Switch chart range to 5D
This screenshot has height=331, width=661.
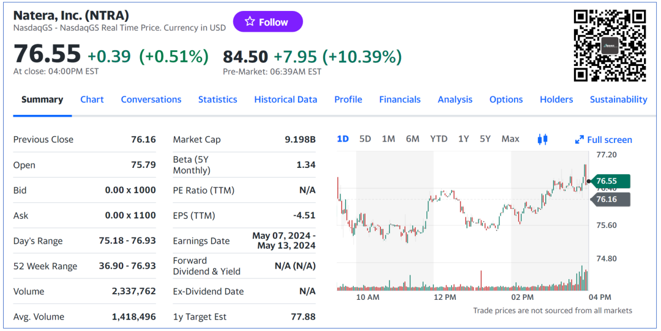[365, 139]
